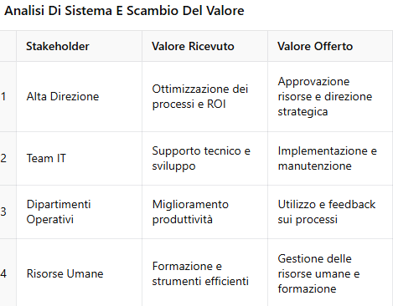The height and width of the screenshot is (306, 393).
Task: Click the Approvazione risorse e direzione strategica cell
Action: (330, 96)
